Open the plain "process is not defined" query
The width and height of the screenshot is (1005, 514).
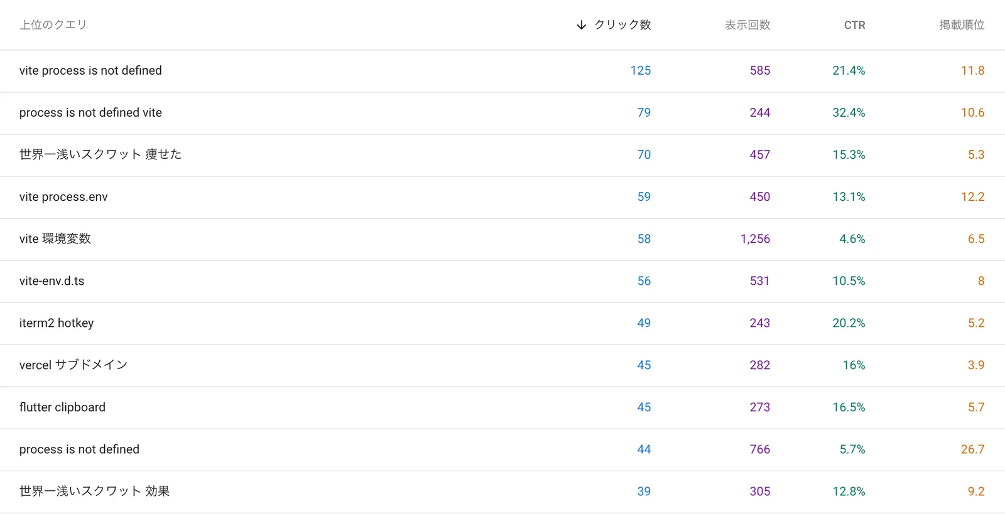tap(79, 449)
